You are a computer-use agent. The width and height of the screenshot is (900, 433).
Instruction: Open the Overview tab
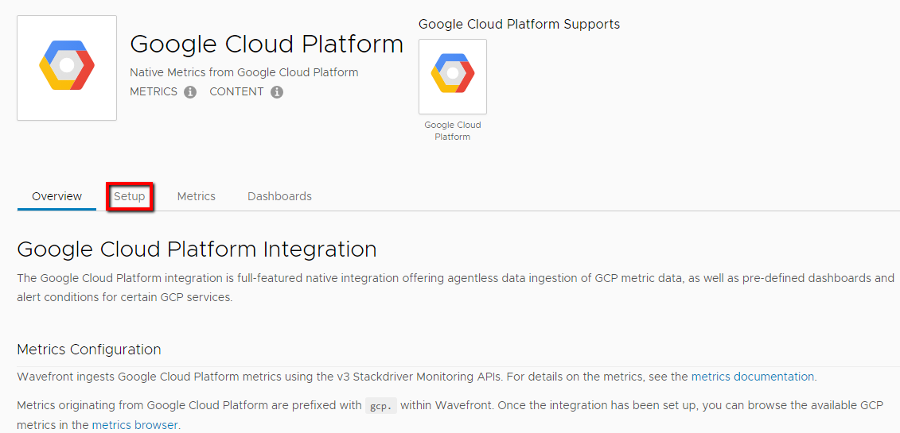[x=56, y=196]
